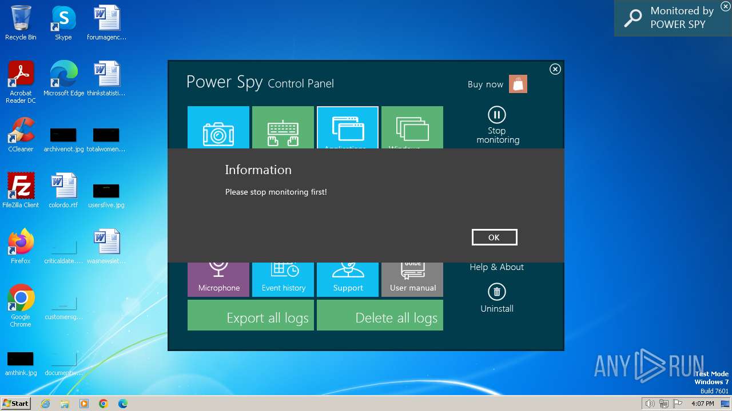This screenshot has width=732, height=411.
Task: Select amthink.jpg file on desktop
Action: [21, 364]
